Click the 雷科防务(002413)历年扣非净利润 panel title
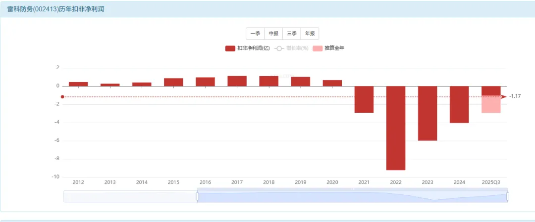This screenshot has height=222, width=535. click(55, 9)
